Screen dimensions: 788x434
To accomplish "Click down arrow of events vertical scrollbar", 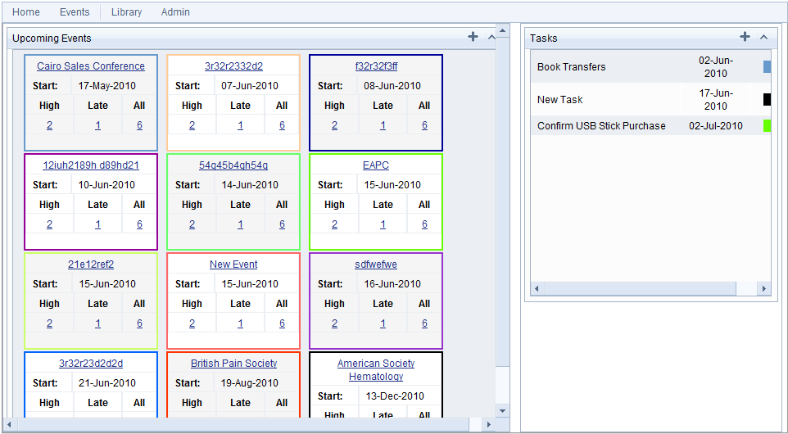I will [x=503, y=411].
